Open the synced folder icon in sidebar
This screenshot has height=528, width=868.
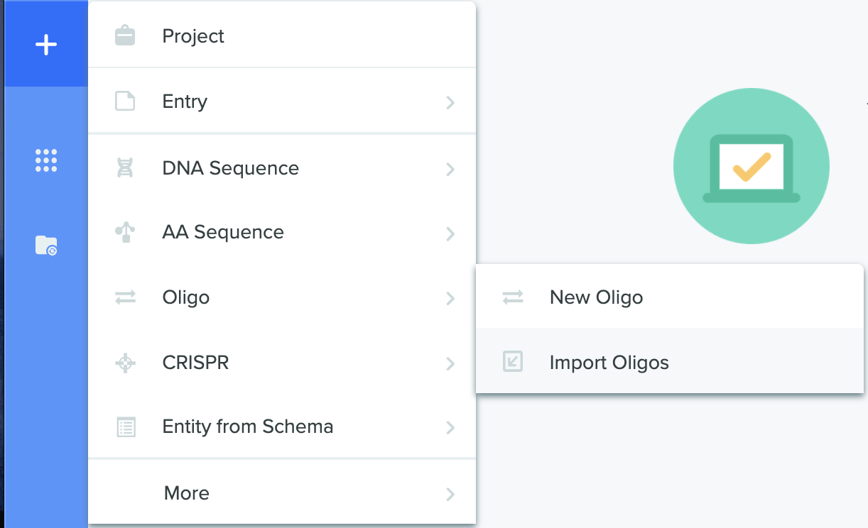tap(46, 246)
